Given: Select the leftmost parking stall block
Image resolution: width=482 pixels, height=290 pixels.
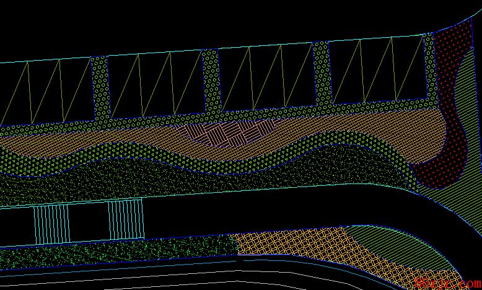Looking at the screenshot, I should [46, 93].
